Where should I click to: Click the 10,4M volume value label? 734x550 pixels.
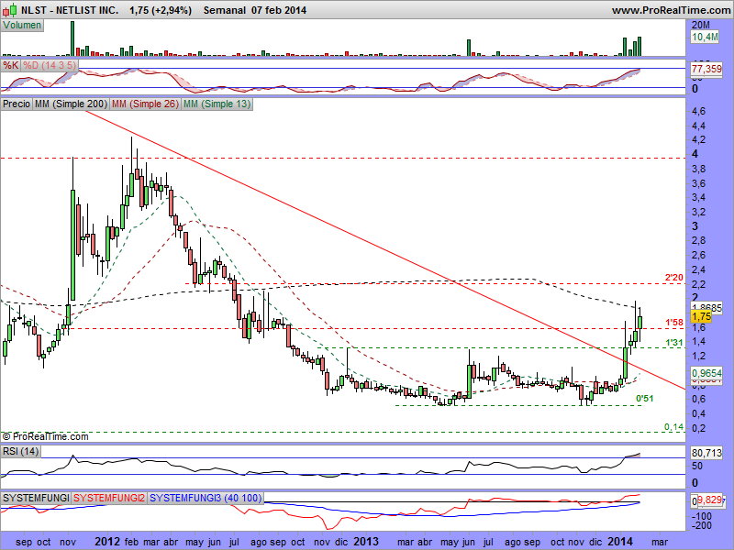point(705,37)
